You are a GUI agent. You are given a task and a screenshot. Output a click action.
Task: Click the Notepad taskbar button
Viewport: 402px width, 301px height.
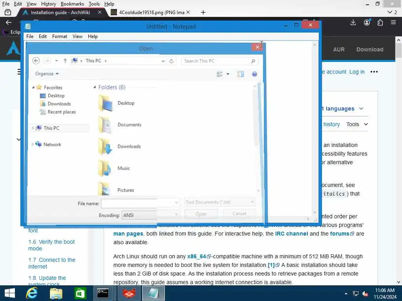coord(153,293)
